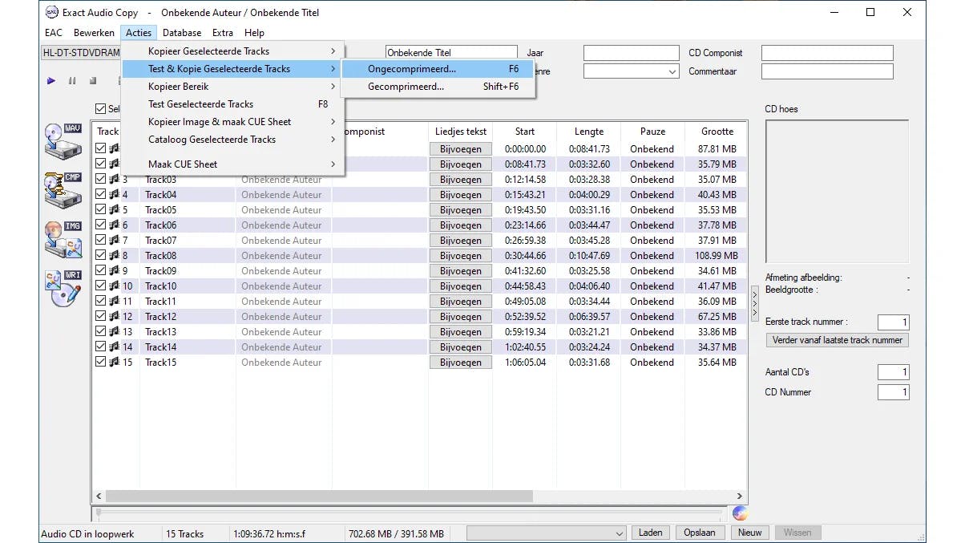
Task: Uncheck the first track's checkbox
Action: tap(100, 148)
